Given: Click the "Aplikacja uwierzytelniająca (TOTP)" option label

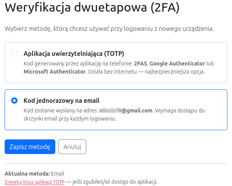Looking at the screenshot, I should click(x=73, y=54).
